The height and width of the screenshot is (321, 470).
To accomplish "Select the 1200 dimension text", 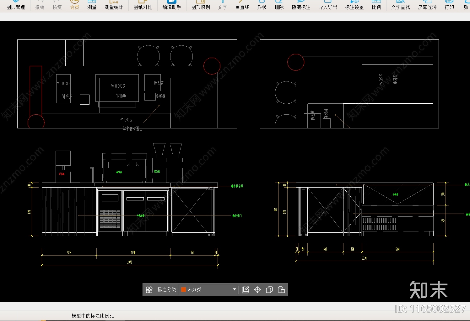I will coord(397,249).
